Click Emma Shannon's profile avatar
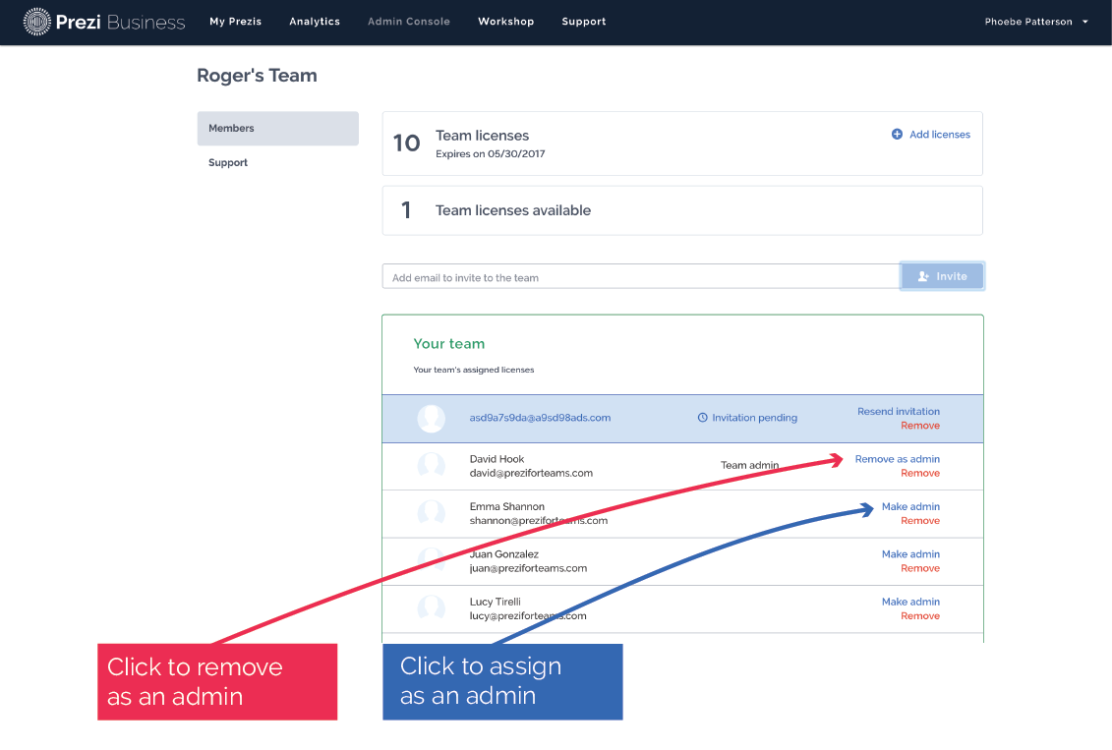 tap(431, 513)
